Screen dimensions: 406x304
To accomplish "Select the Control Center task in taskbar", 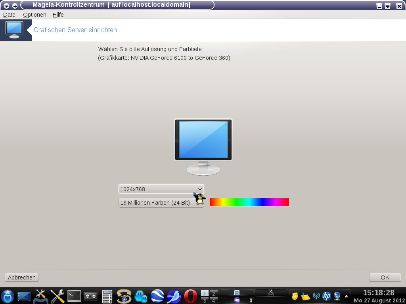I will click(x=270, y=293).
